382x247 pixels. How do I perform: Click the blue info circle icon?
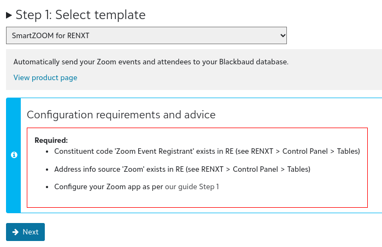(x=14, y=155)
